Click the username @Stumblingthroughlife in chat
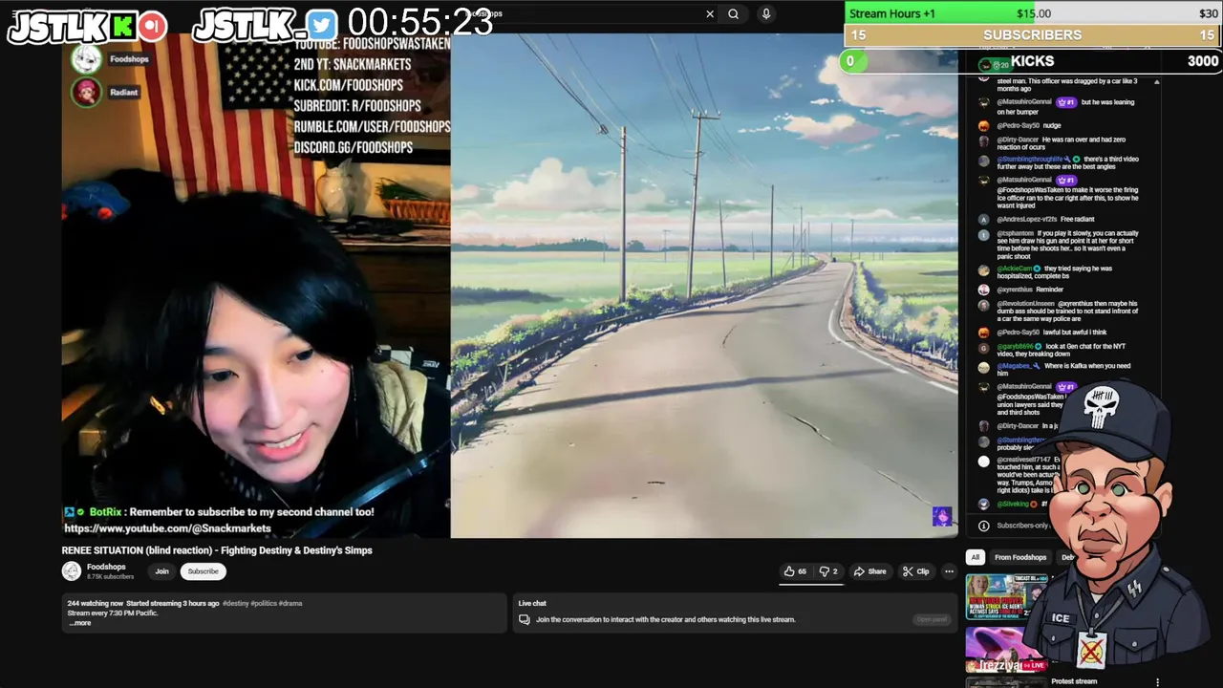Image resolution: width=1223 pixels, height=688 pixels. click(1030, 159)
